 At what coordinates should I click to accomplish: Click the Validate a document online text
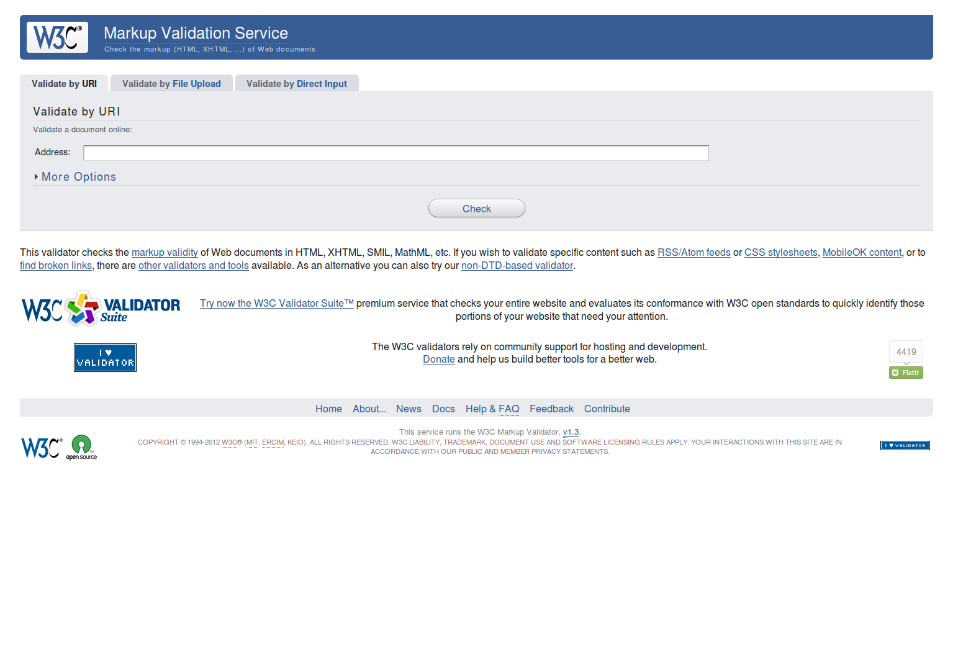click(83, 130)
